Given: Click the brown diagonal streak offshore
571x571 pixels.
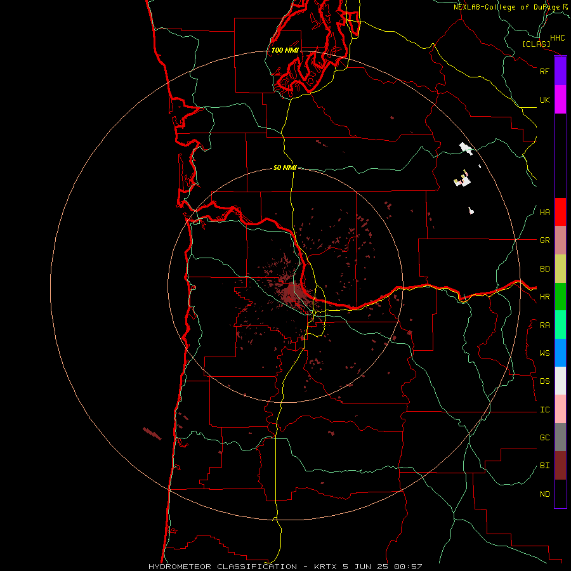Looking at the screenshot, I should 152,433.
